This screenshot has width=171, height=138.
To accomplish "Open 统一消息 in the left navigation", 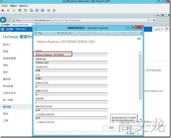I will (8, 100).
